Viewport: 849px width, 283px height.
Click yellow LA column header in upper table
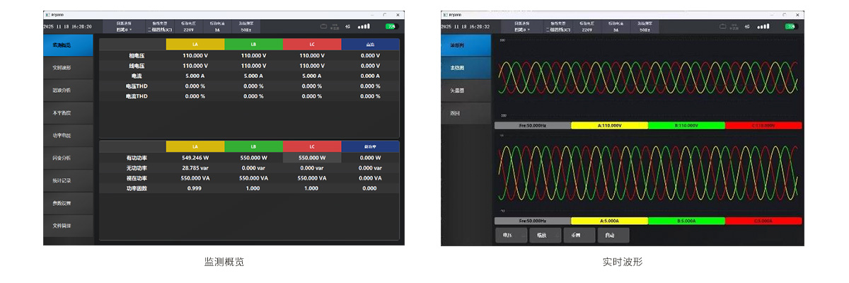click(195, 44)
